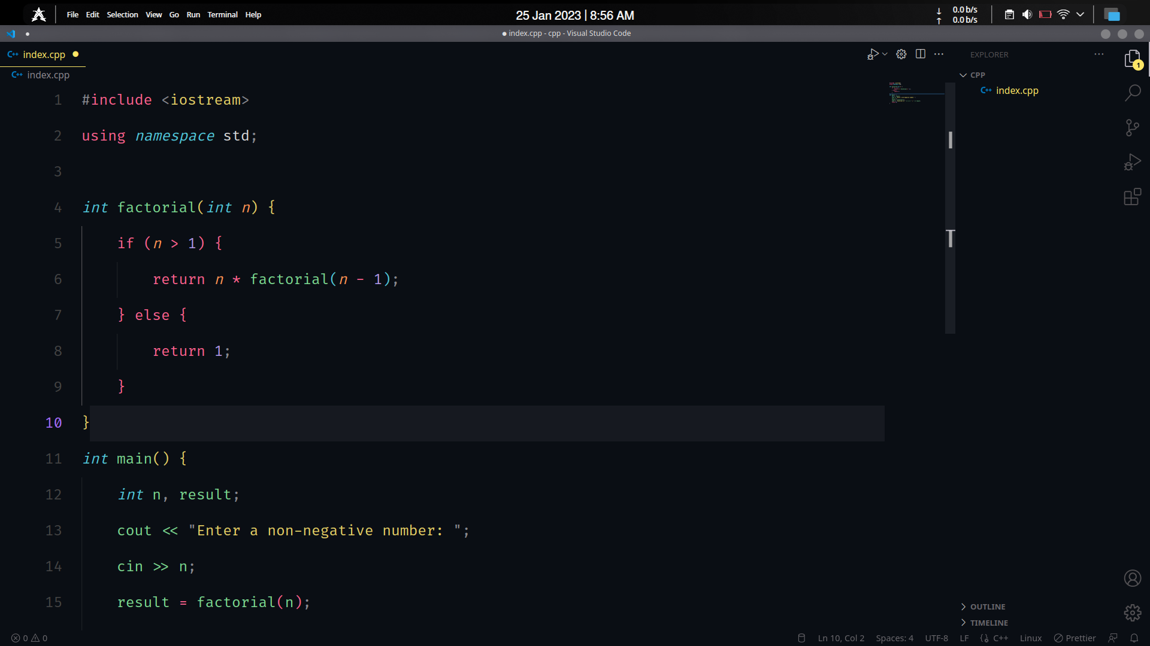This screenshot has width=1150, height=646.
Task: Open the Go menu
Action: click(x=174, y=14)
